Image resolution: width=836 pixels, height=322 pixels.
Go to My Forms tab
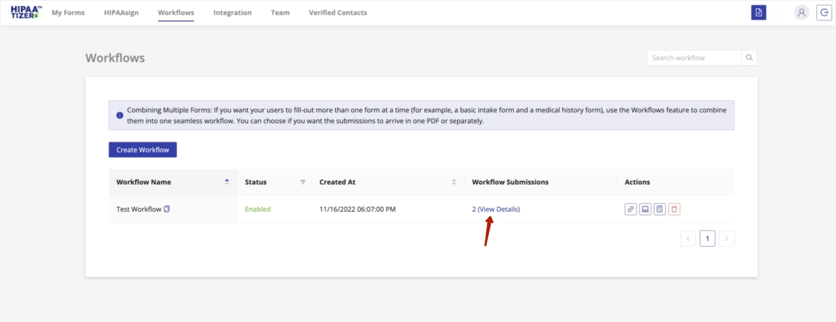[68, 13]
